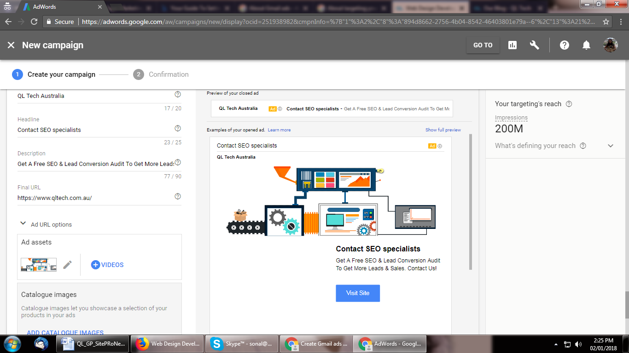629x353 pixels.
Task: Click help icon next to targeting's reach
Action: tap(569, 104)
